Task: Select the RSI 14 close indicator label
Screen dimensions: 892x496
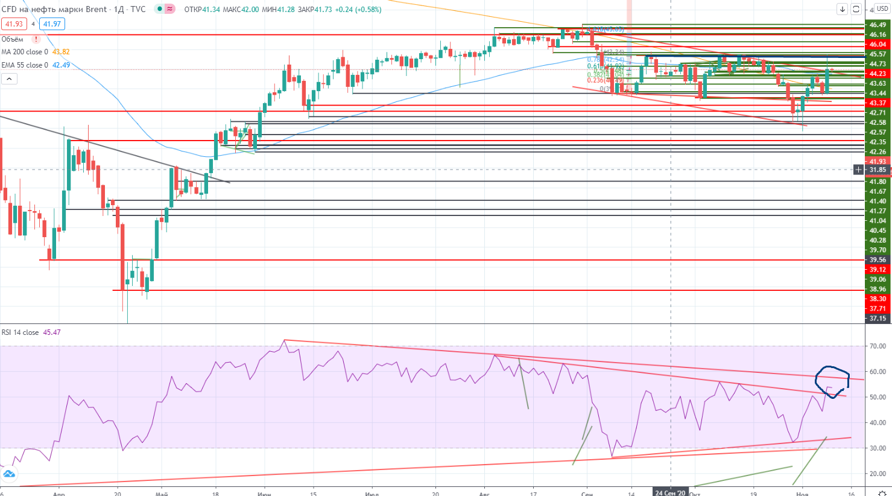Action: coord(20,332)
